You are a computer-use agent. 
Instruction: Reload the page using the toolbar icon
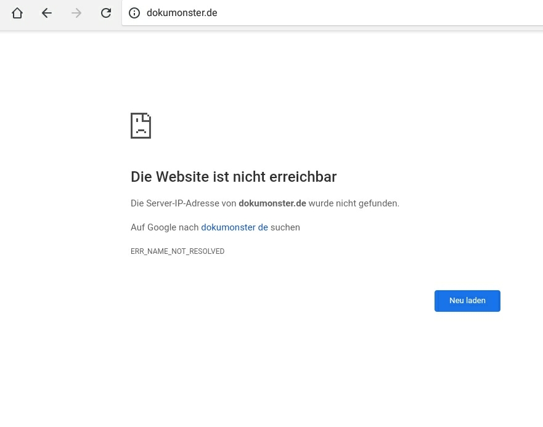[x=106, y=13]
